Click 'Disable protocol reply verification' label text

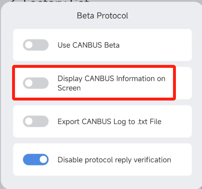tap(115, 160)
